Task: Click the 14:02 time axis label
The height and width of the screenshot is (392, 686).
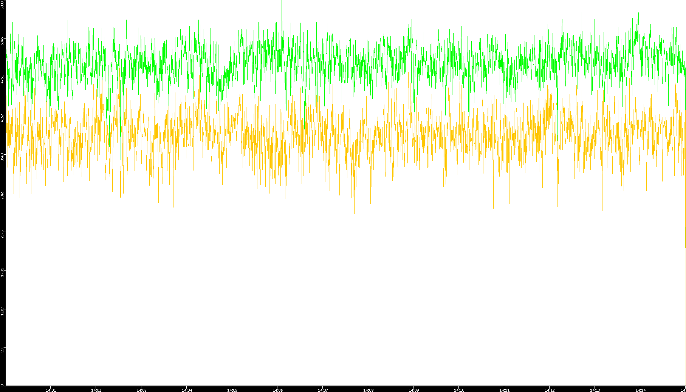Action: pos(96,390)
